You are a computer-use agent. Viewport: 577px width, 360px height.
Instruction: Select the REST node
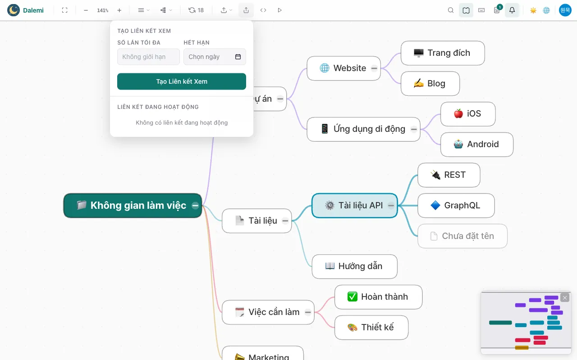(449, 175)
